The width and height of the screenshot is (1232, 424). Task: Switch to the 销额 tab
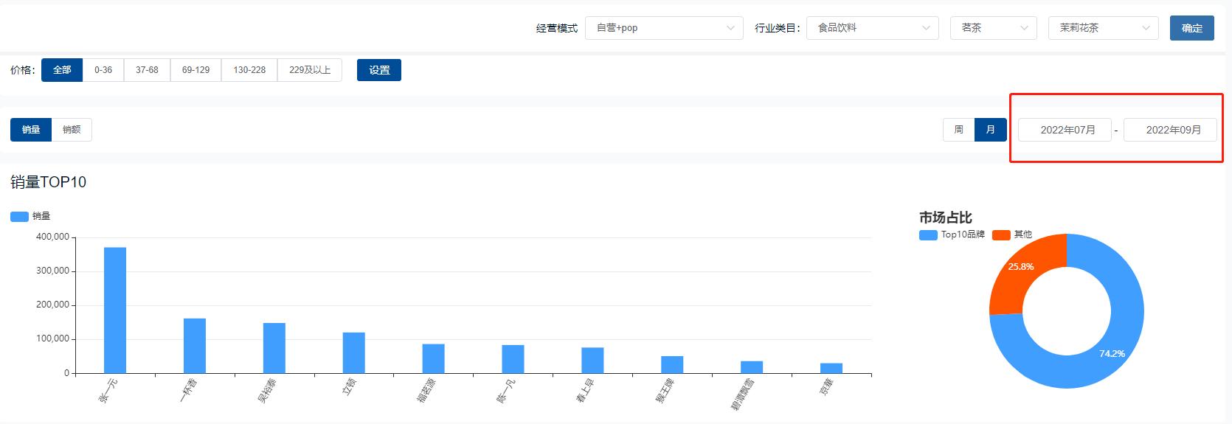(x=72, y=130)
